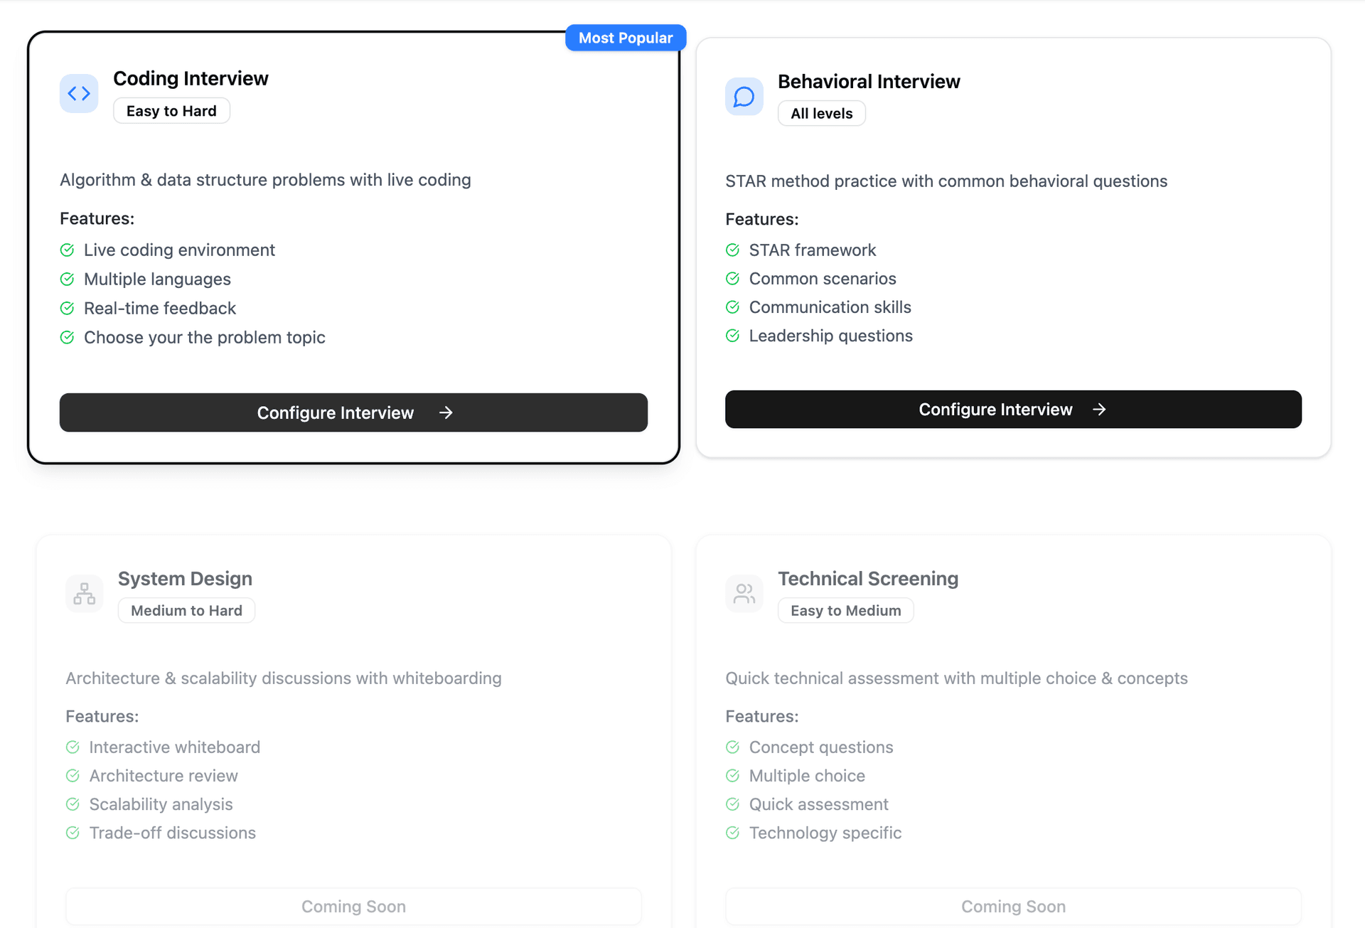Click Coming Soon under Technical Screening
The image size is (1365, 928).
point(1013,906)
